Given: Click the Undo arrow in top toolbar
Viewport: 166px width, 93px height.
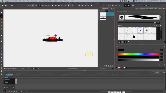Looking at the screenshot, I should pyautogui.click(x=29, y=5).
